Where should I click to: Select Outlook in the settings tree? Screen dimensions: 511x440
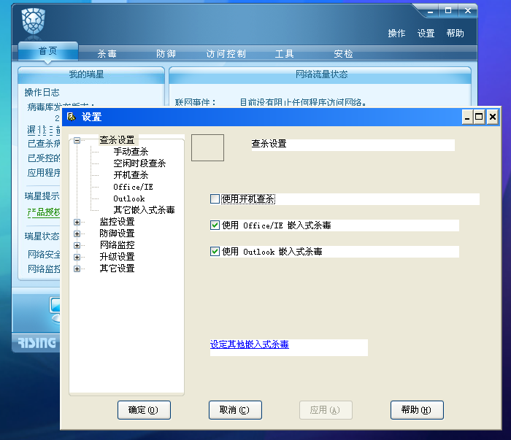pos(129,198)
